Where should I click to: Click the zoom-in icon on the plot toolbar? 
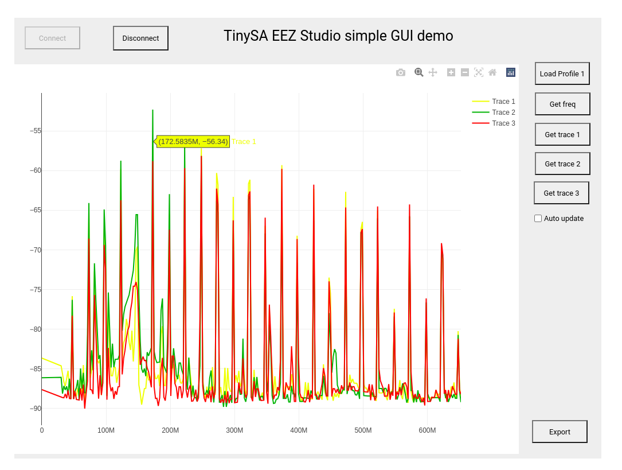pos(451,72)
